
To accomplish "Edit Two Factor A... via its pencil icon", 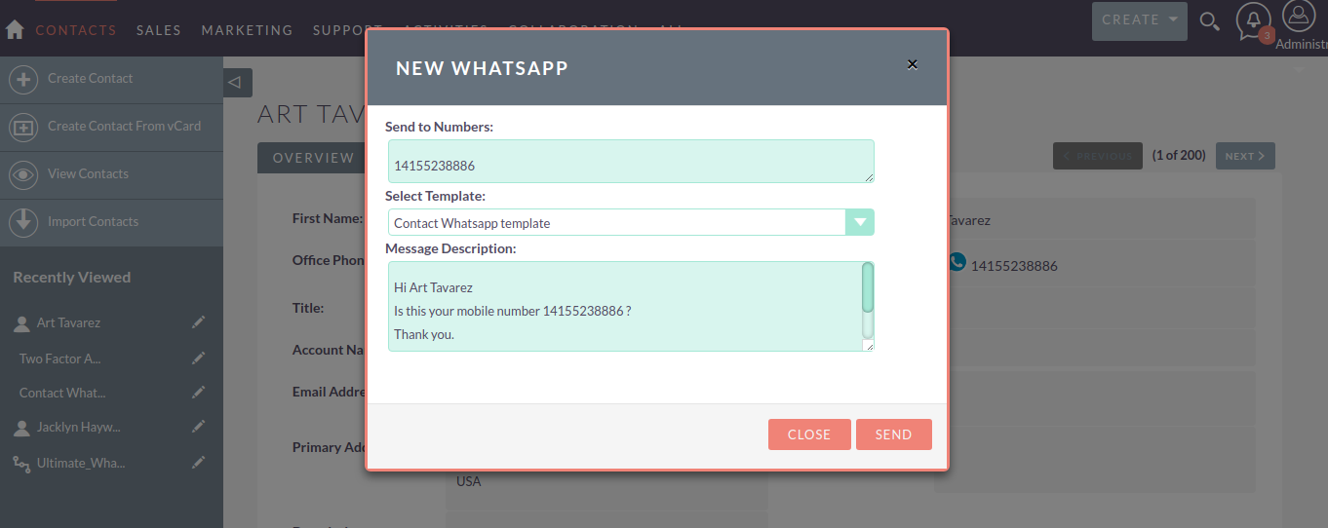I will coord(199,358).
